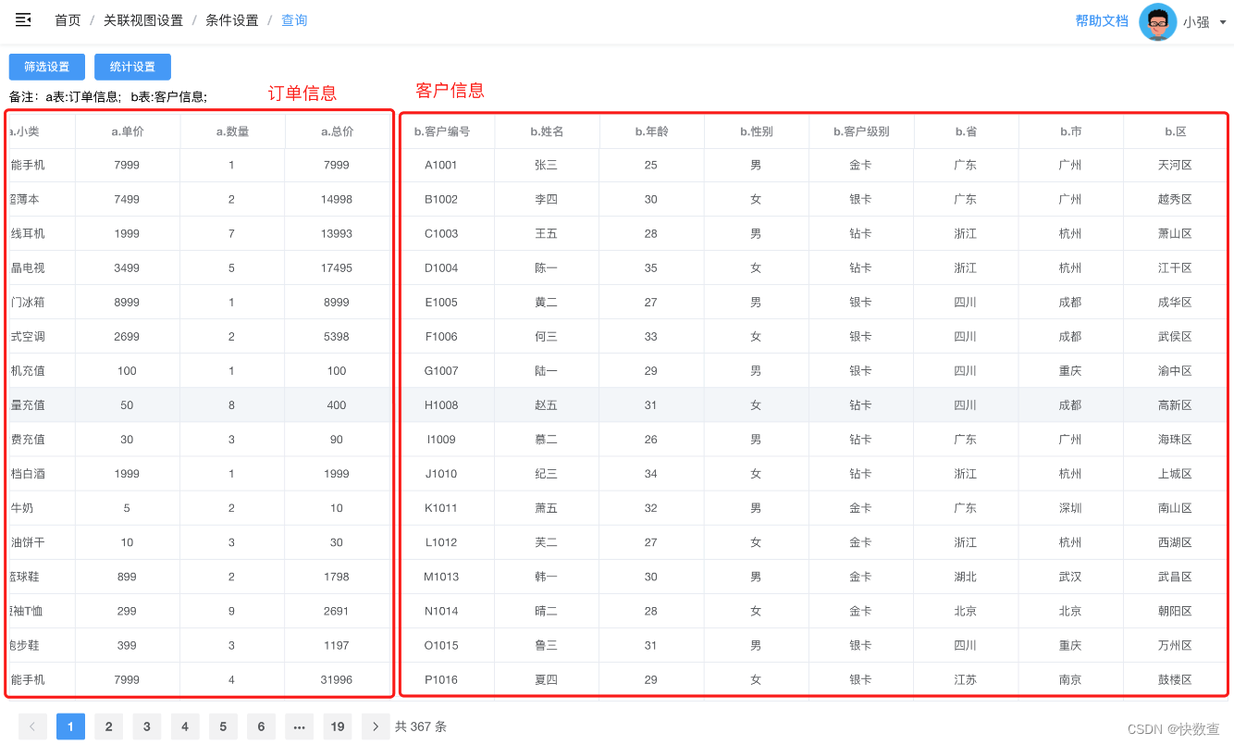Select the name cell 夏四
The image size is (1234, 745).
[547, 678]
